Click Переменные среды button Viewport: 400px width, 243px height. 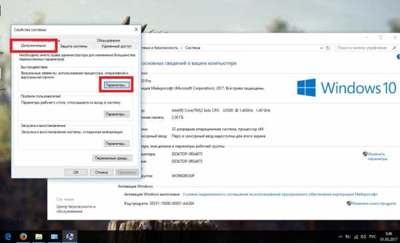pos(113,158)
